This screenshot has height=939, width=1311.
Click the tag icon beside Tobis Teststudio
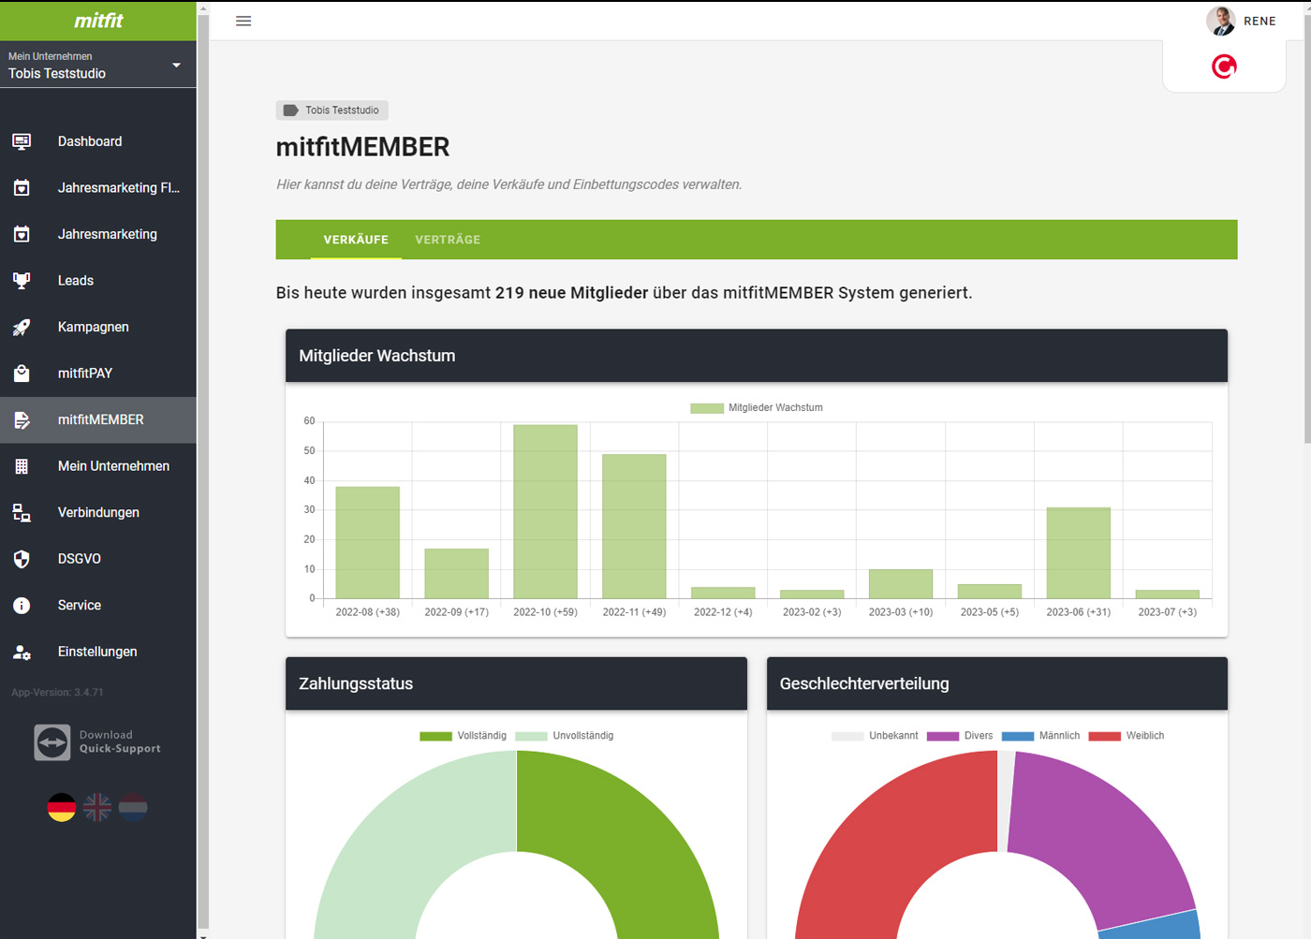290,110
